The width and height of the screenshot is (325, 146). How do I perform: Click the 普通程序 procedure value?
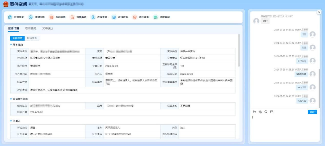(x=35, y=66)
